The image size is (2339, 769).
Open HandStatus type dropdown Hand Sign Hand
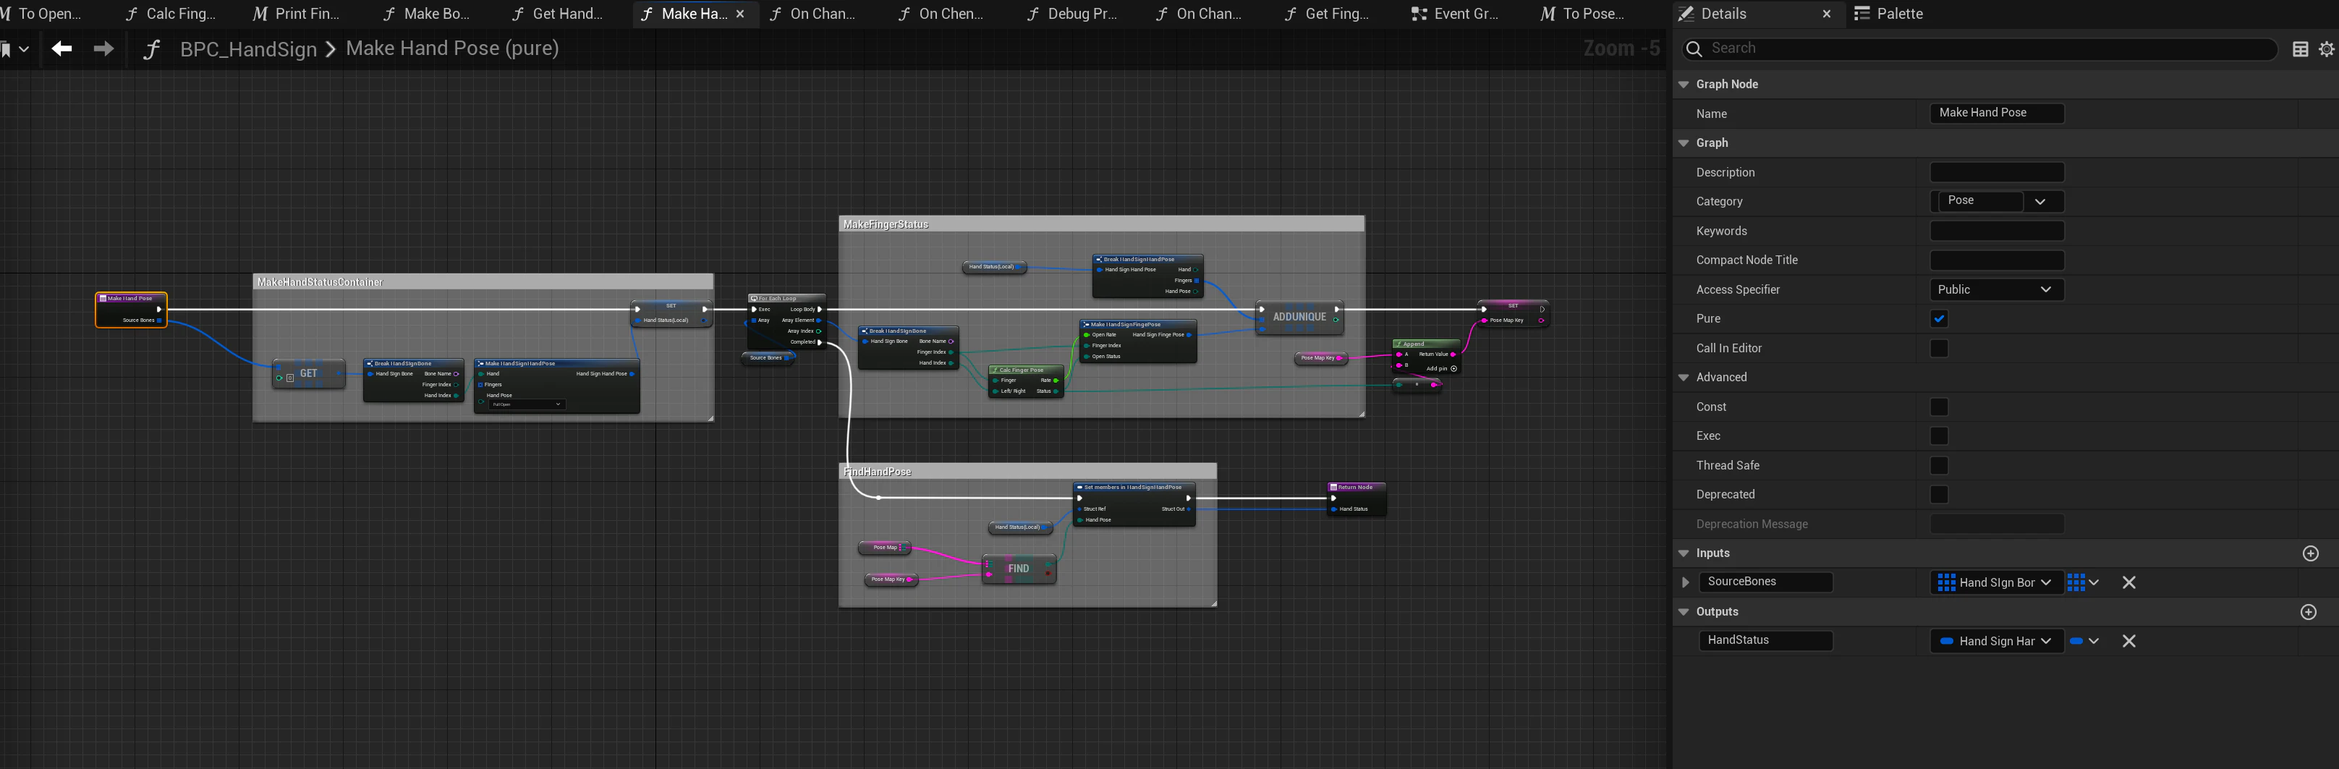click(x=1997, y=641)
